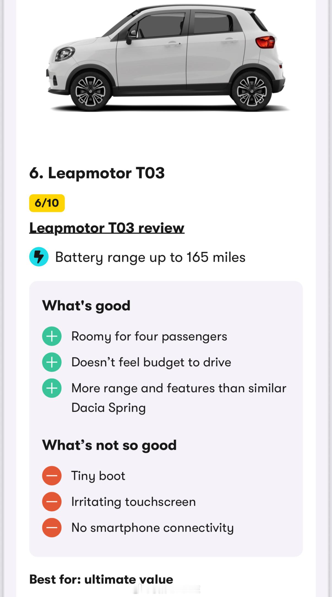
Task: Click Battery range up to 165 miles text
Action: [x=150, y=257]
